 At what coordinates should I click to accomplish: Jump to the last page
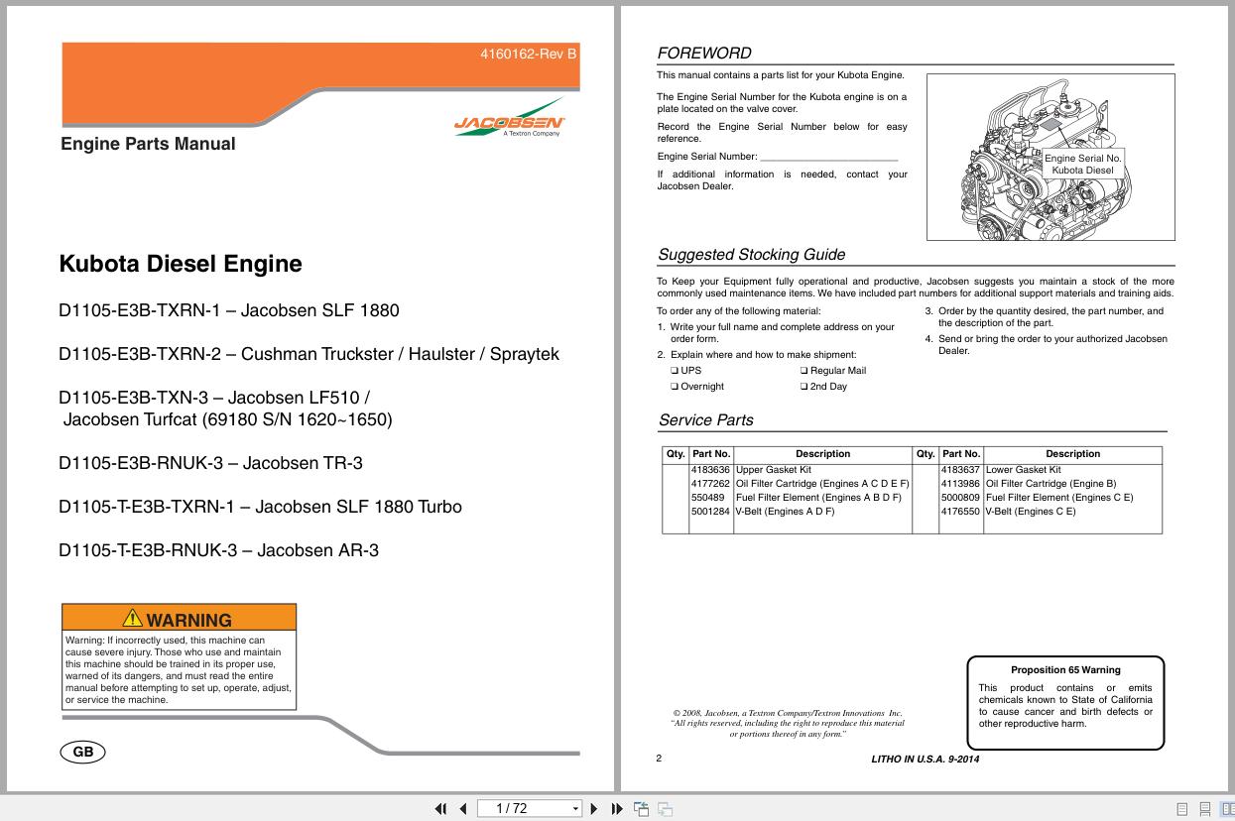(x=617, y=808)
